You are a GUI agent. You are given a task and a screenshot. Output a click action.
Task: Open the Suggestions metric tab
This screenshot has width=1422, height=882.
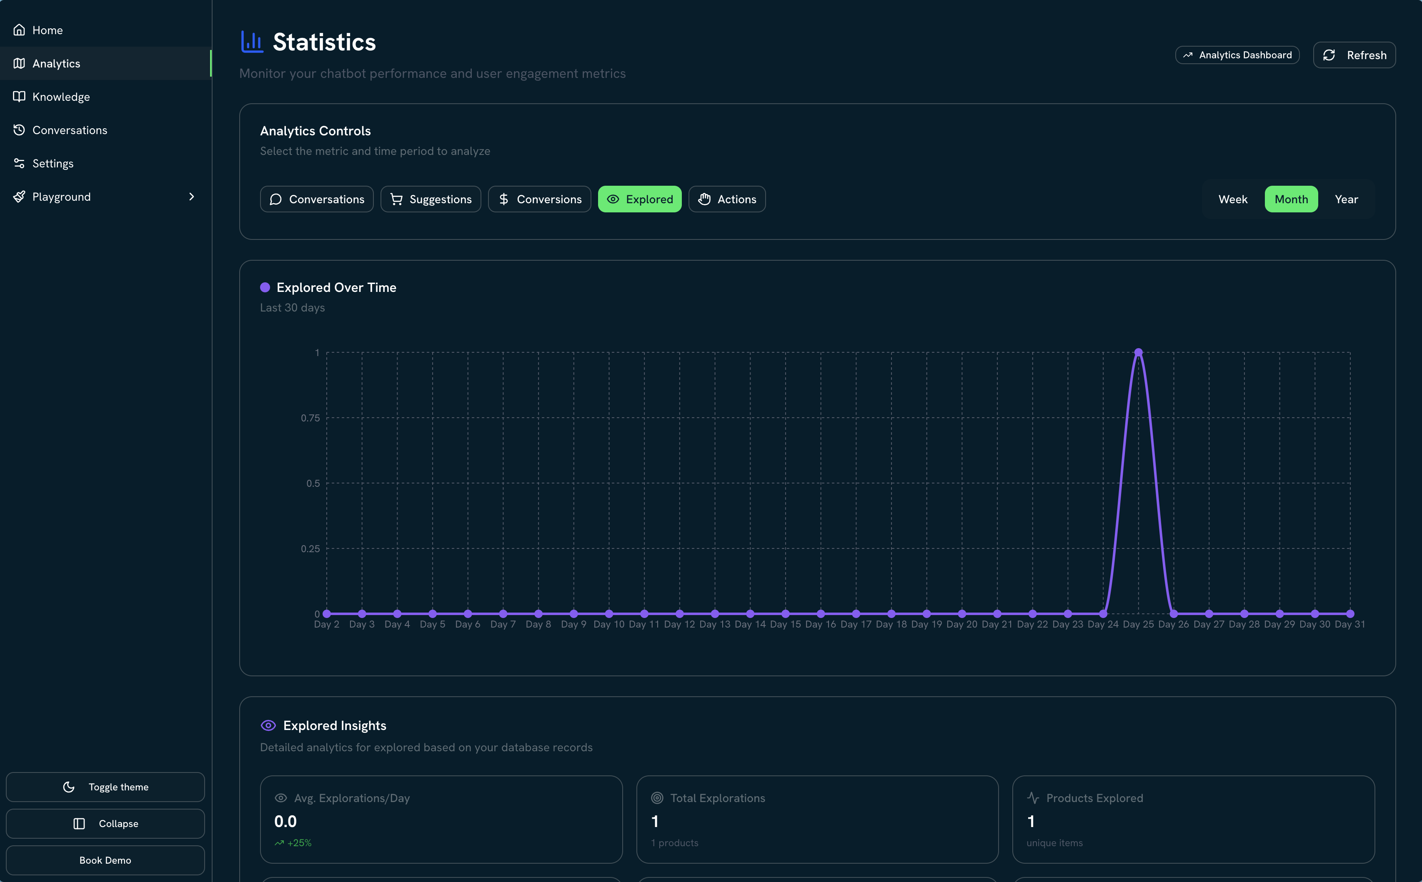[430, 199]
